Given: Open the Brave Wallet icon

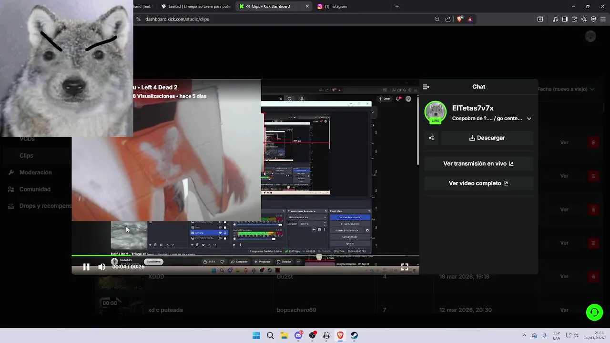Looking at the screenshot, I should [x=574, y=19].
